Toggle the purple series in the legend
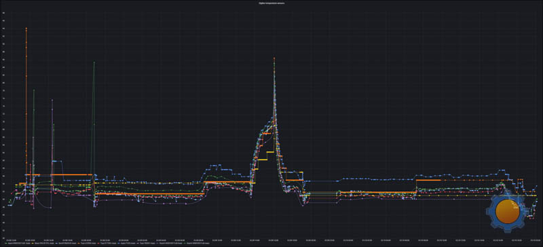The image size is (543, 247). [146, 243]
